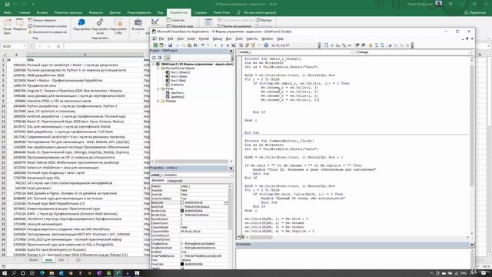Close the Properties panel
Screen dimensions: 492x277
[231, 169]
